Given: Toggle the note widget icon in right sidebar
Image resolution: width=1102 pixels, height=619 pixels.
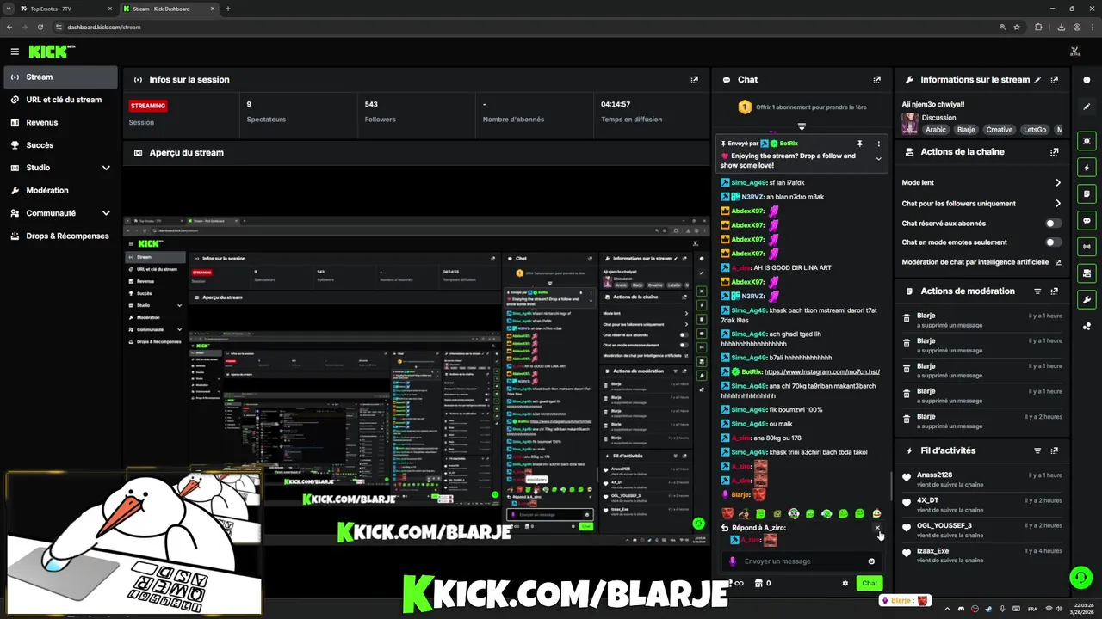Looking at the screenshot, I should tap(1087, 194).
